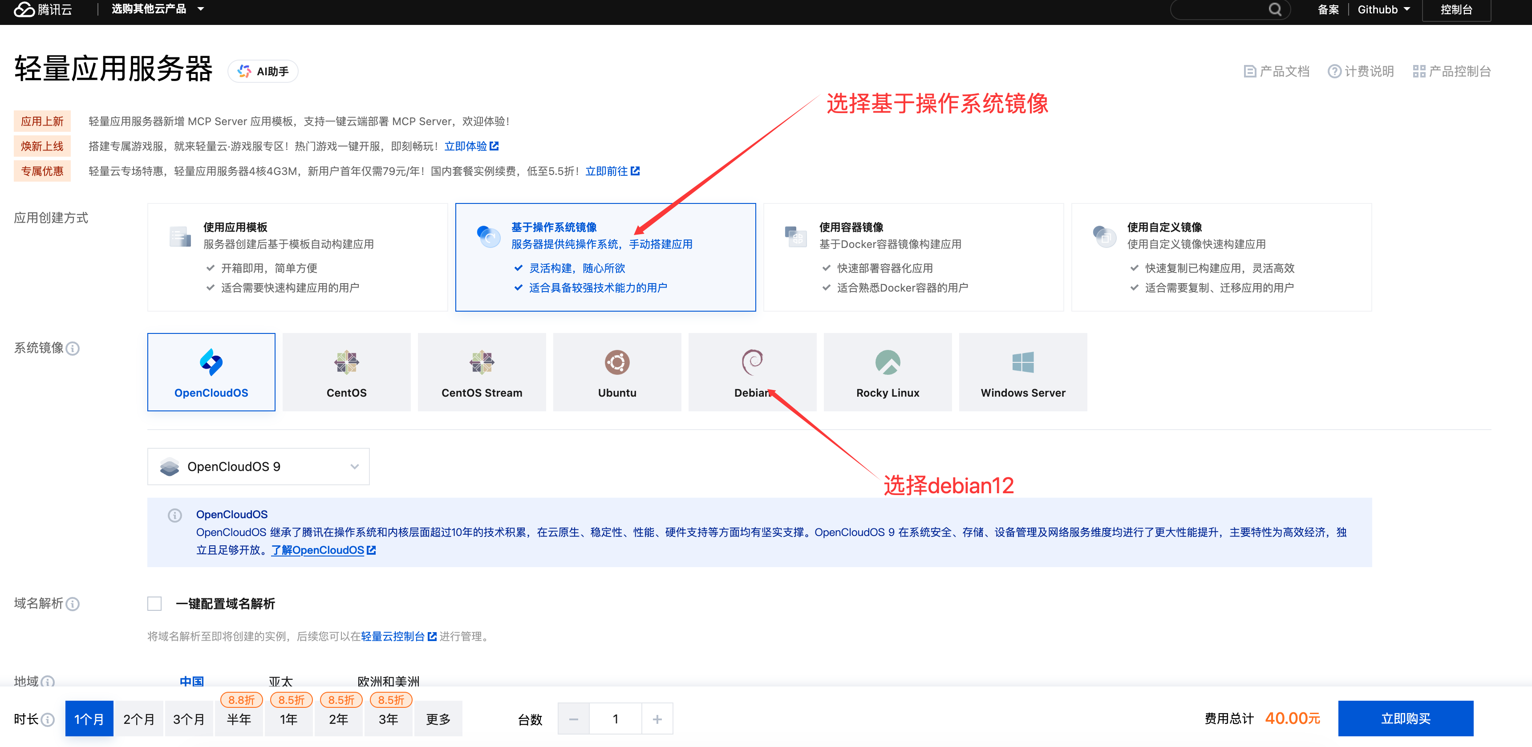
Task: Select the CentOS system image icon
Action: pyautogui.click(x=347, y=361)
